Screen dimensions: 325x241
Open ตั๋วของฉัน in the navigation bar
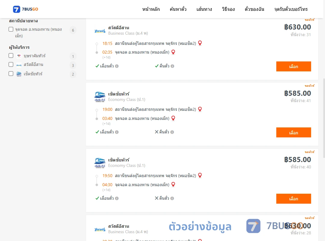[254, 9]
